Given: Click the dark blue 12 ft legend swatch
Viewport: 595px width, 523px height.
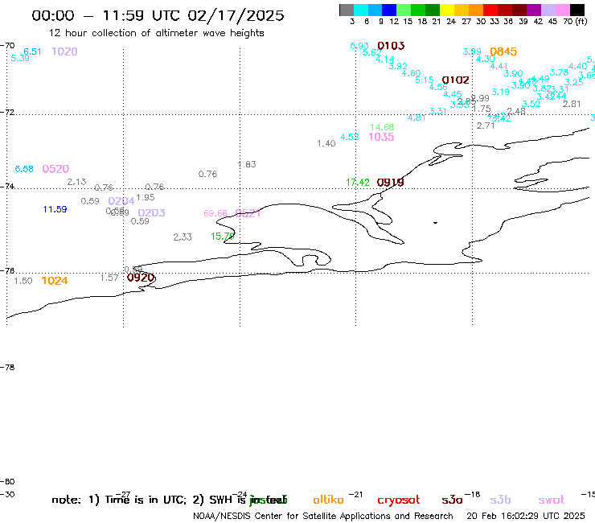Looking at the screenshot, I should tap(389, 10).
